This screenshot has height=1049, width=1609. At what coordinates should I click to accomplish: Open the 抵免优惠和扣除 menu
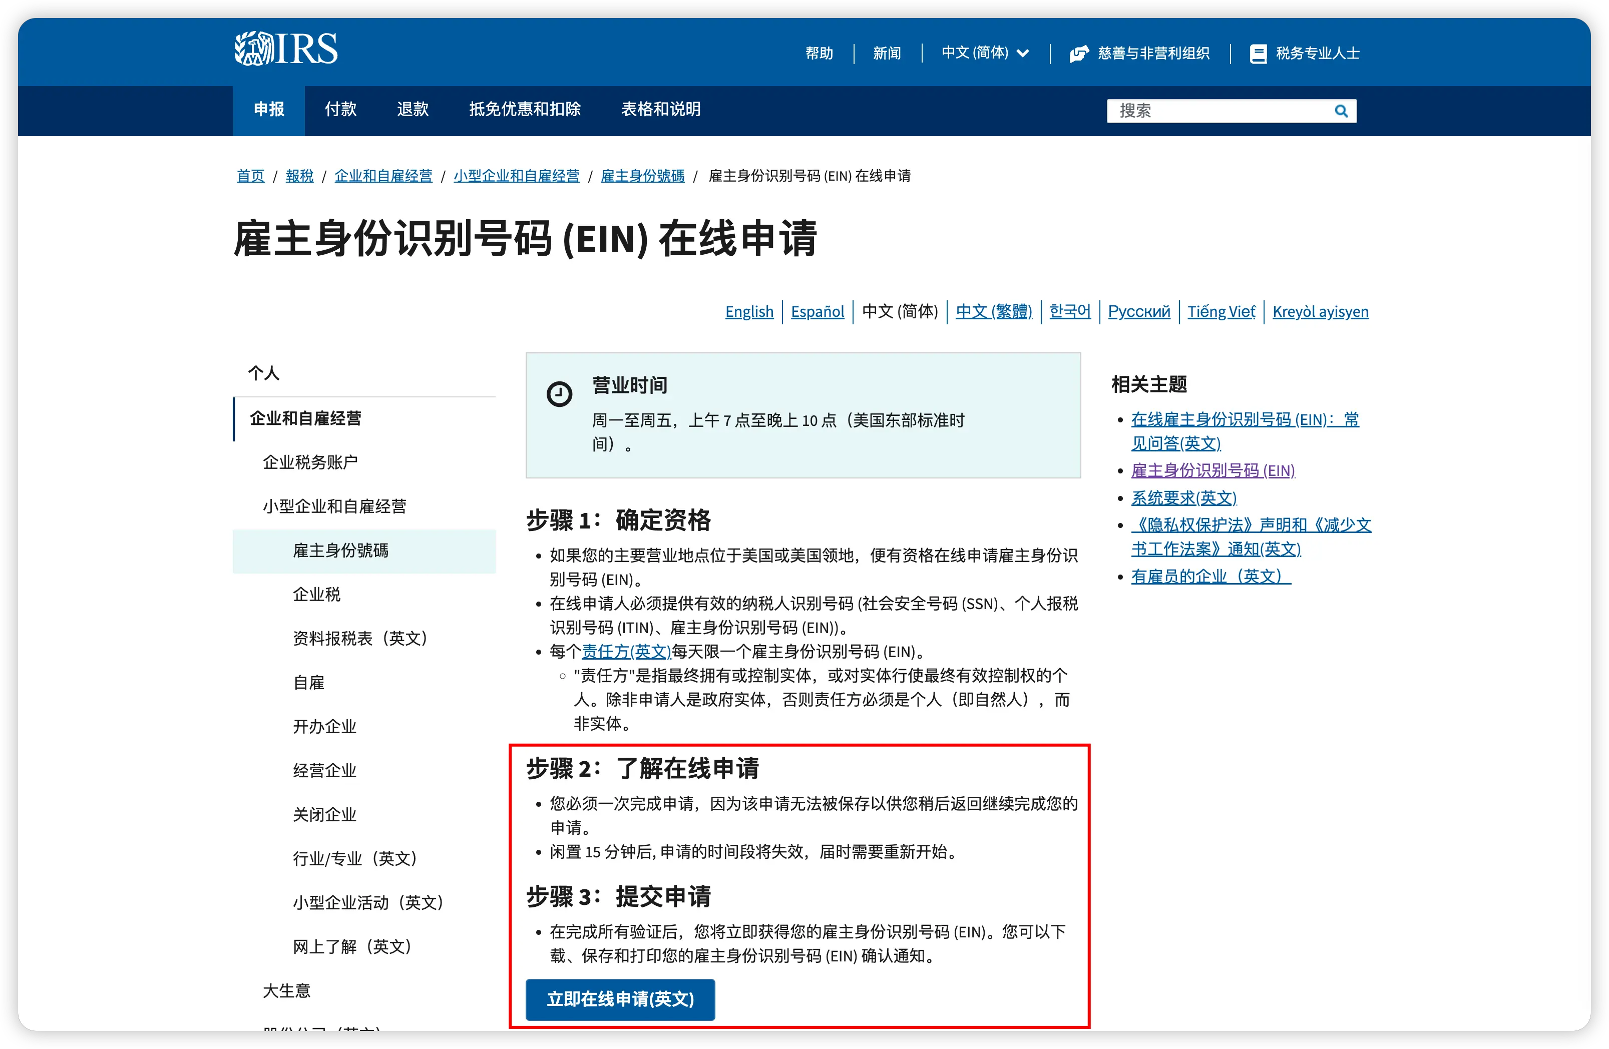pos(525,110)
